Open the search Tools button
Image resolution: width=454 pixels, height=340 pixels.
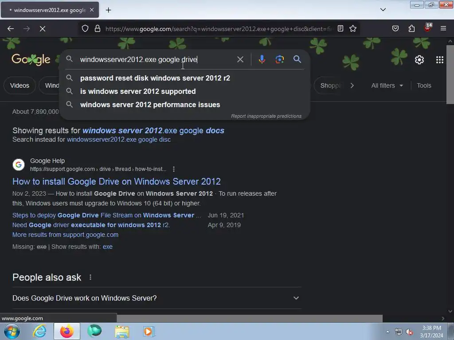424,85
